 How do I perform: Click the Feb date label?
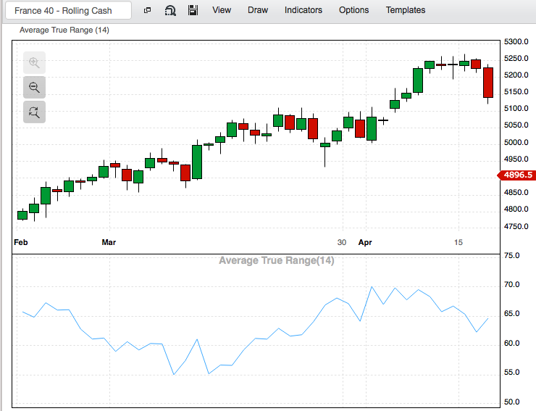[21, 242]
